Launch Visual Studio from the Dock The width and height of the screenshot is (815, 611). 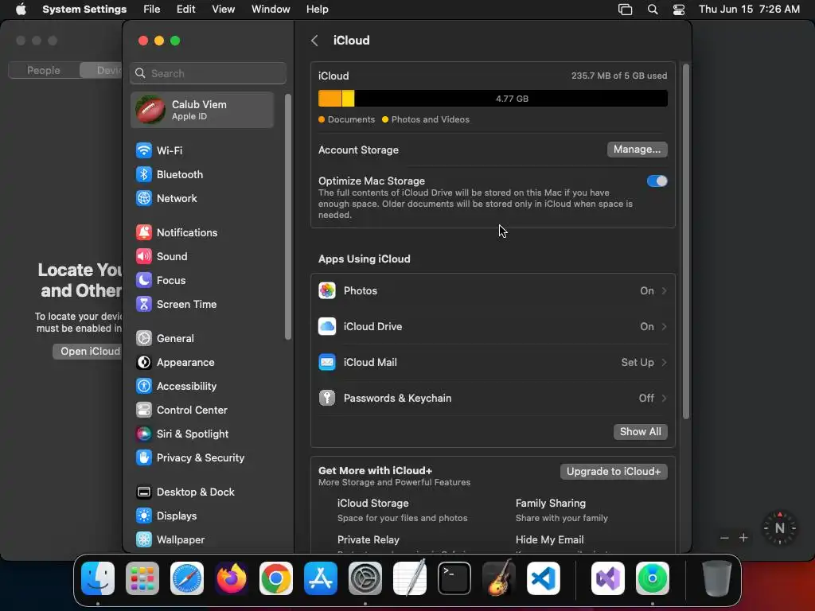pos(607,578)
